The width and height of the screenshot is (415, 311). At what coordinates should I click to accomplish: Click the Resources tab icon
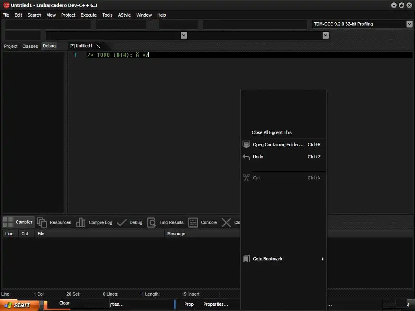[42, 222]
